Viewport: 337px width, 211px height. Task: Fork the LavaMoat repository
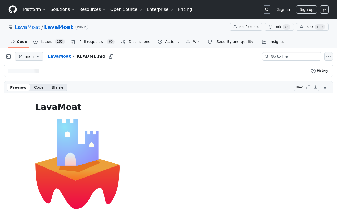click(279, 27)
